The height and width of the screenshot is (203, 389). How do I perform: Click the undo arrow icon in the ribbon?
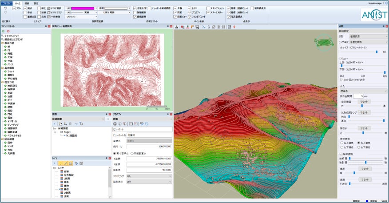(x=5, y=8)
